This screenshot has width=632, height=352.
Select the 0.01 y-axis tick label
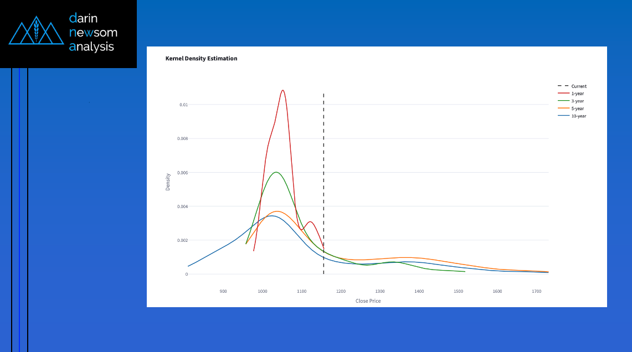[183, 105]
